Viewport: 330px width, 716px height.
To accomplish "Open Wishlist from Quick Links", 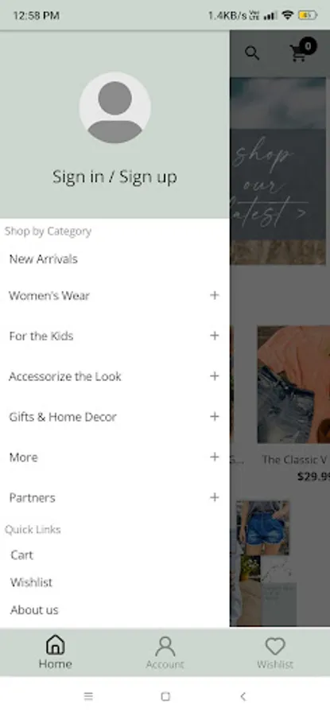I will 31,582.
